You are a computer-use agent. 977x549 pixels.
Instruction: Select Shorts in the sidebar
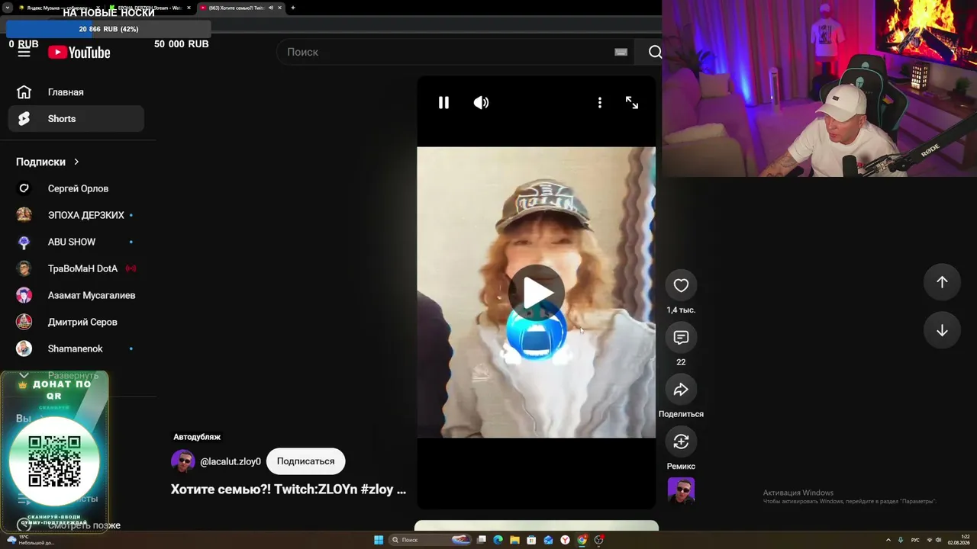pyautogui.click(x=76, y=119)
